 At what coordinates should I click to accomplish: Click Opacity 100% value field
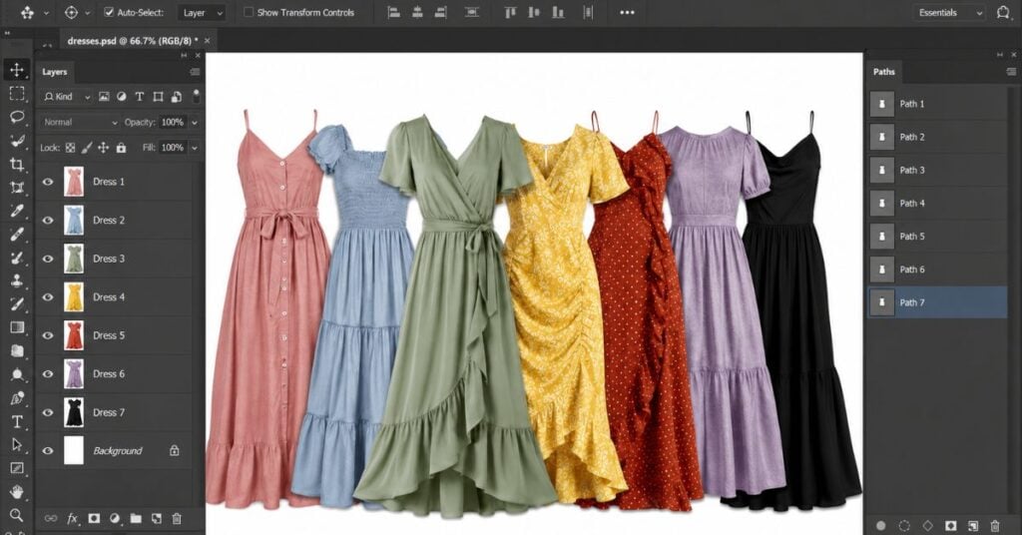pos(173,122)
